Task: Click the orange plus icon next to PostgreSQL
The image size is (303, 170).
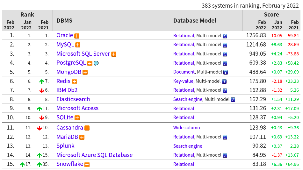Action: click(x=90, y=63)
